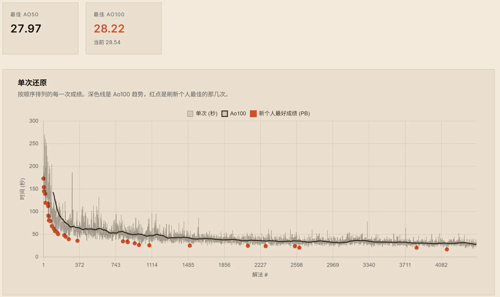This screenshot has width=500, height=297.
Task: Toggle the Ao100 legend series
Action: coord(234,113)
